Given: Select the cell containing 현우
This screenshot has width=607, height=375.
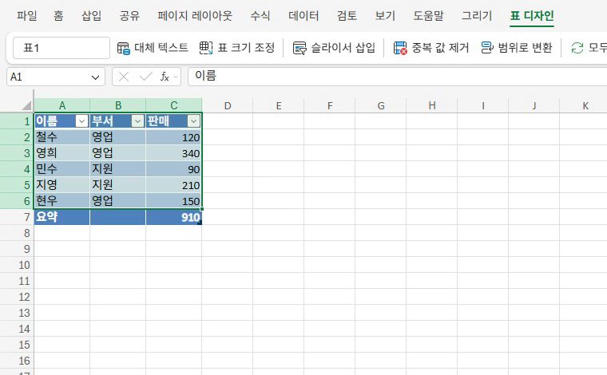Looking at the screenshot, I should point(62,200).
